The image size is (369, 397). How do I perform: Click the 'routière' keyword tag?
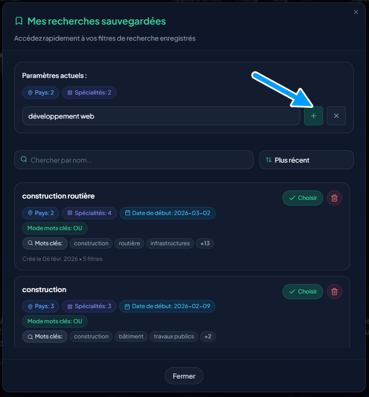(x=130, y=243)
